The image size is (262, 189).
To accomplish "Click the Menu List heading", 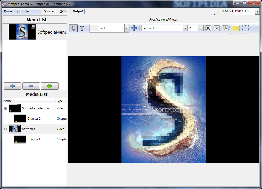I will [37, 20].
